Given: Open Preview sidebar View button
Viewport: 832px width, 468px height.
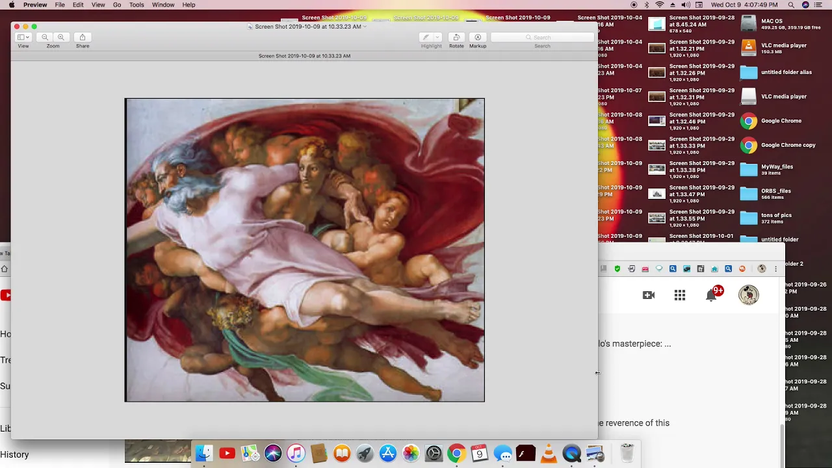Looking at the screenshot, I should click(23, 37).
